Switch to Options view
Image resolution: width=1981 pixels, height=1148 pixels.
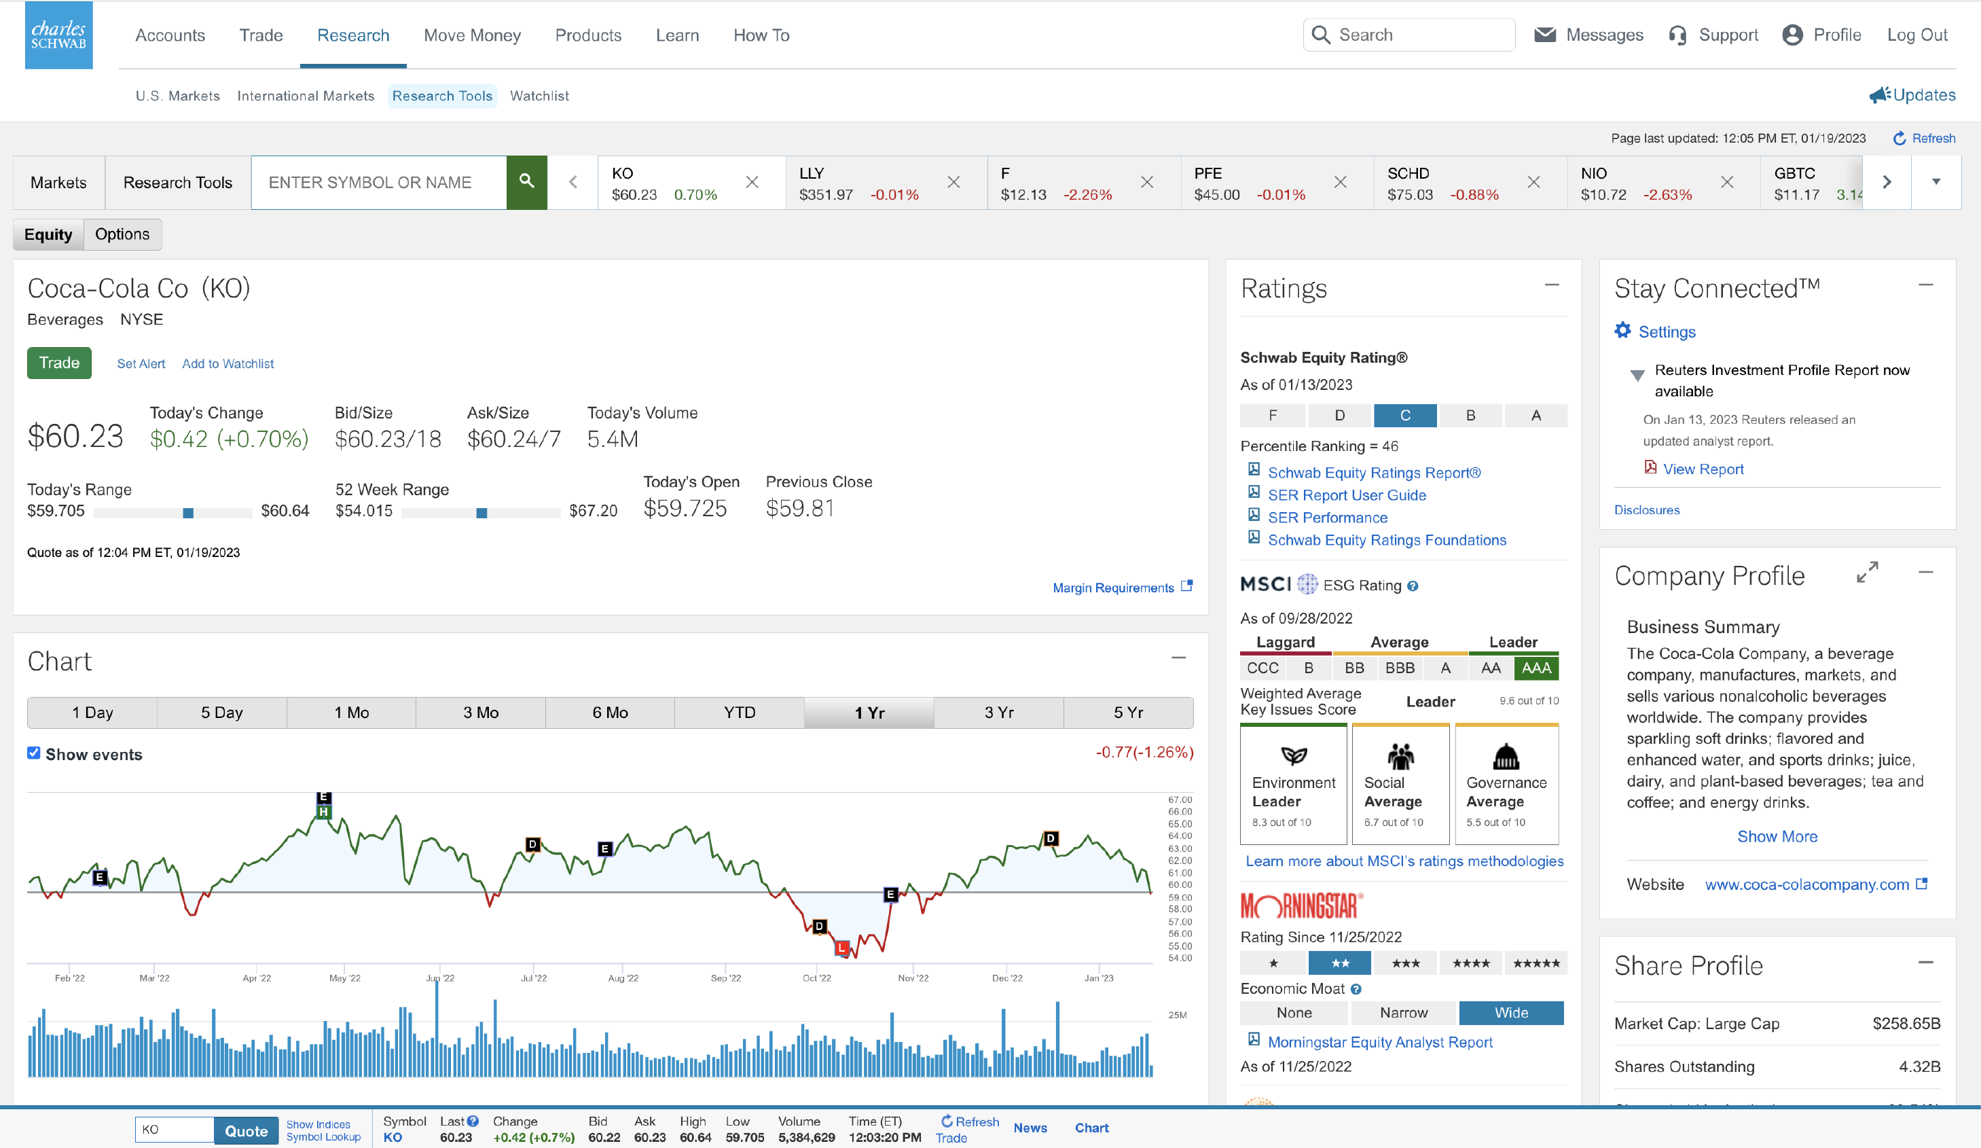pyautogui.click(x=122, y=234)
